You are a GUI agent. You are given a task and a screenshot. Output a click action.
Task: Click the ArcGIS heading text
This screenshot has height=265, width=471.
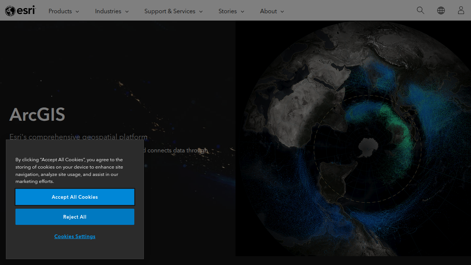click(x=37, y=114)
